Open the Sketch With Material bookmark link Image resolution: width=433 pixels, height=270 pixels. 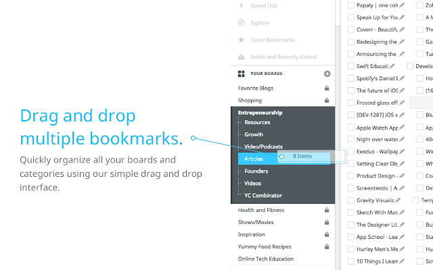click(377, 213)
